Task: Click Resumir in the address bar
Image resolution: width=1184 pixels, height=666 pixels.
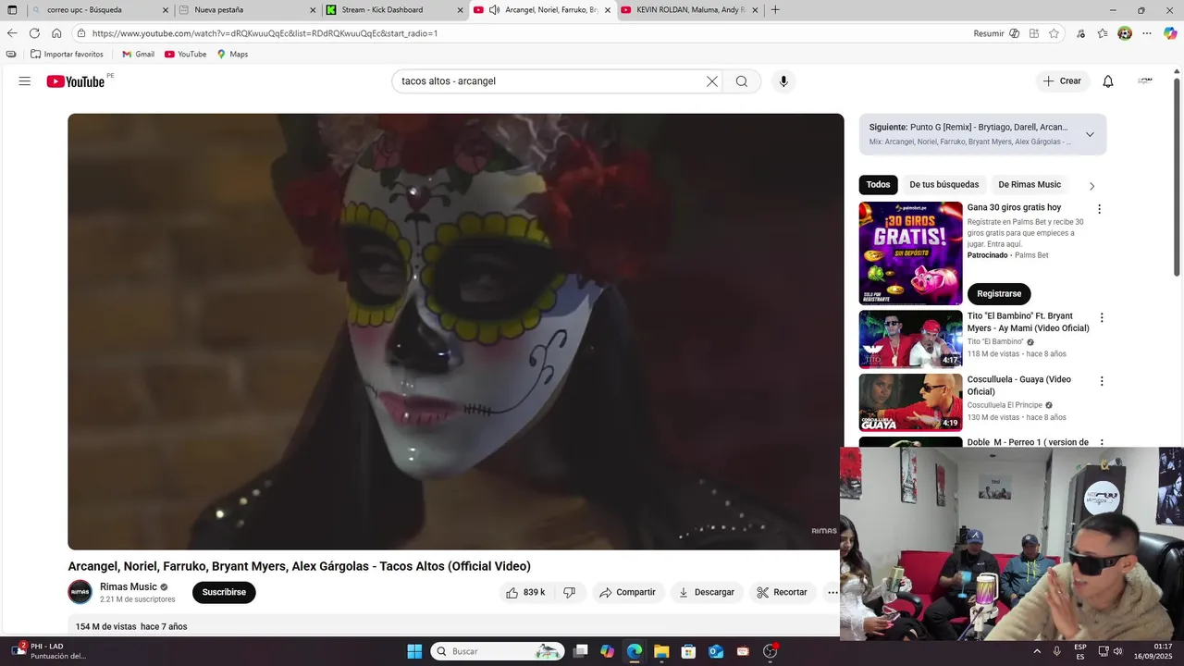Action: pyautogui.click(x=989, y=33)
